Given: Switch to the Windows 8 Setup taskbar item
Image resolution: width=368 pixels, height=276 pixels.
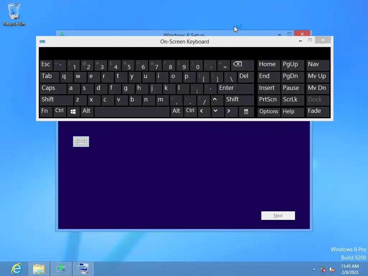Looking at the screenshot, I should 61,269.
